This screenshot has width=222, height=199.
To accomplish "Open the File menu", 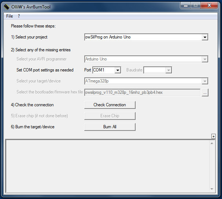I will [10, 16].
